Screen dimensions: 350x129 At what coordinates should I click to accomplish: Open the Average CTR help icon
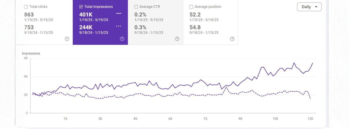[x=177, y=39]
